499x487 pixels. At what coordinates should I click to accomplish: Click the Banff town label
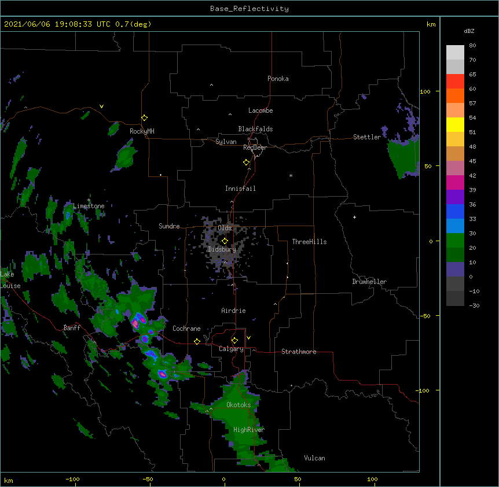(72, 328)
